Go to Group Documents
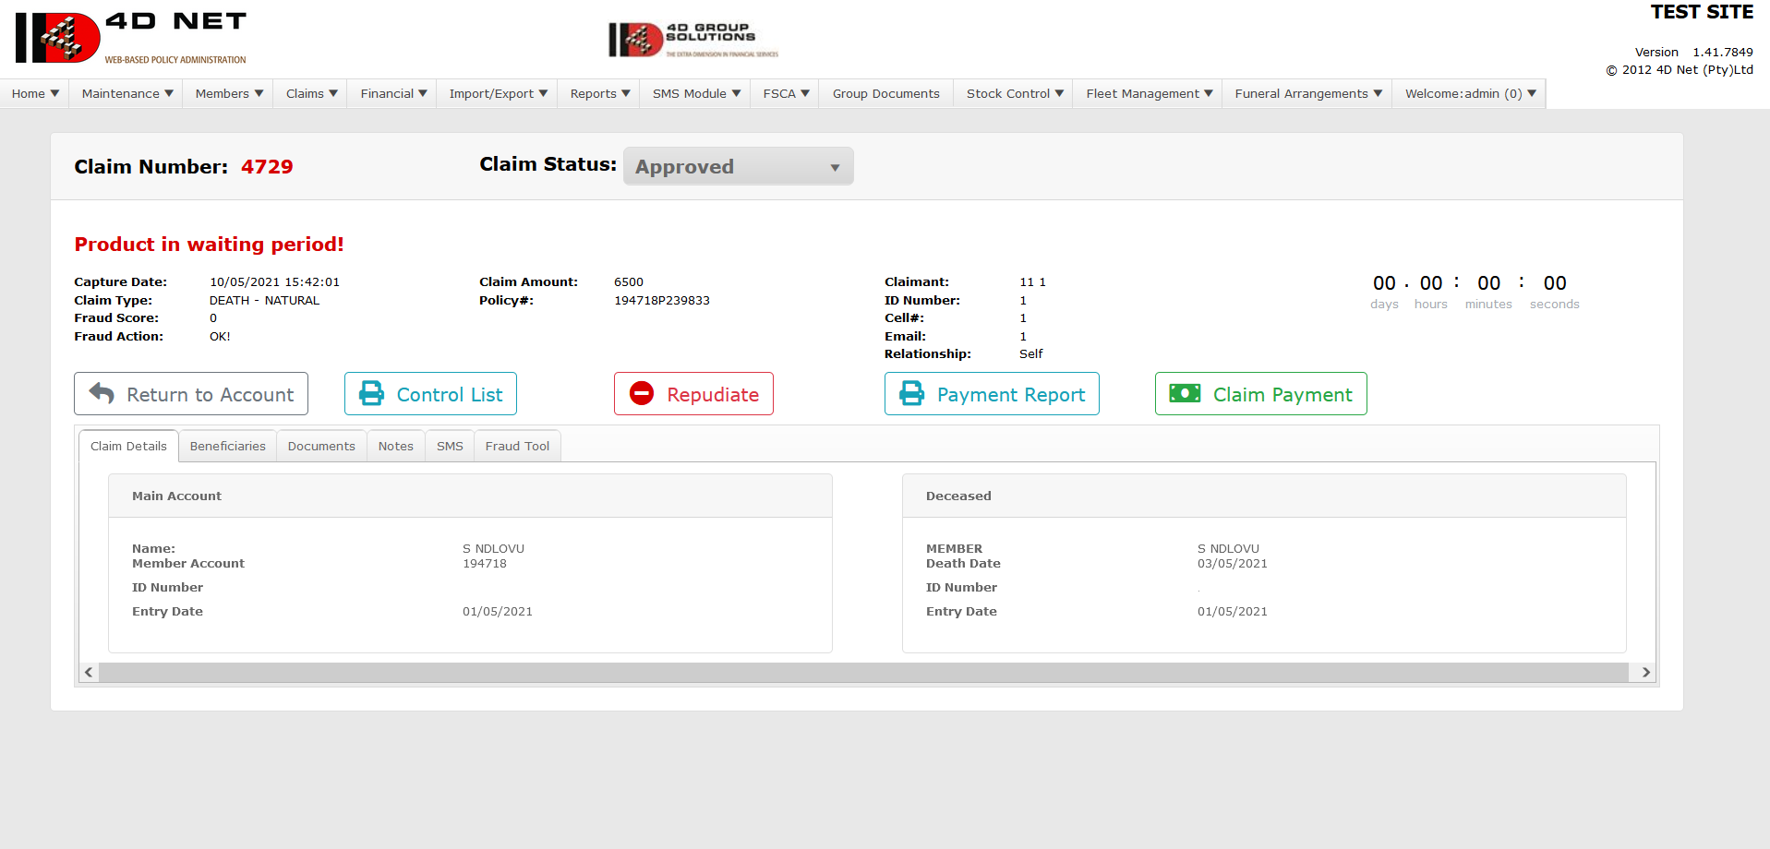The width and height of the screenshot is (1770, 849). tap(886, 94)
